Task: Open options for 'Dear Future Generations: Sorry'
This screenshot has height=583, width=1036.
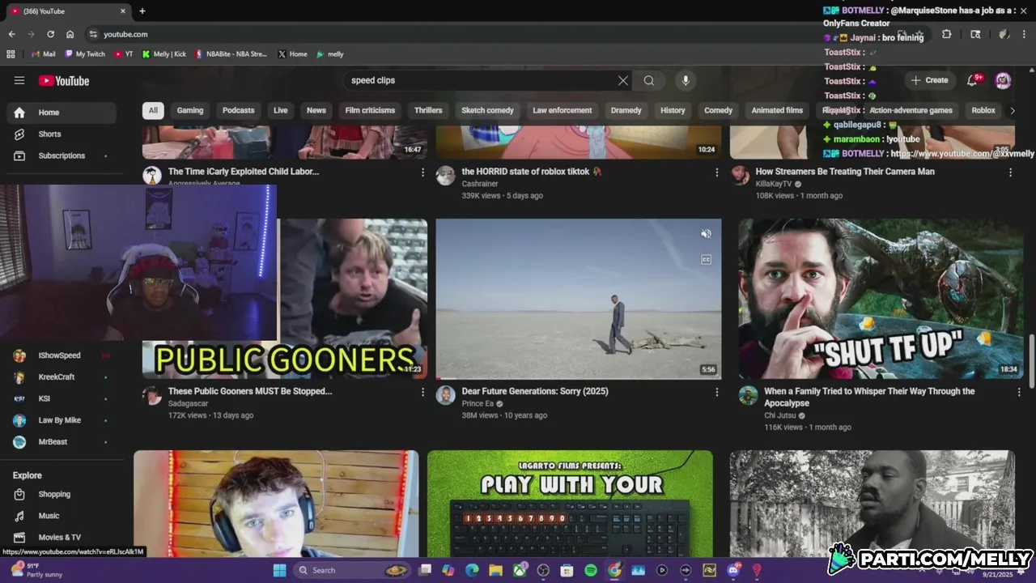Action: tap(716, 392)
